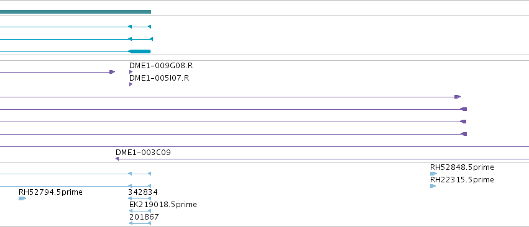This screenshot has height=227, width=529.
Task: Click the EK219018.5prime label
Action: [163, 205]
